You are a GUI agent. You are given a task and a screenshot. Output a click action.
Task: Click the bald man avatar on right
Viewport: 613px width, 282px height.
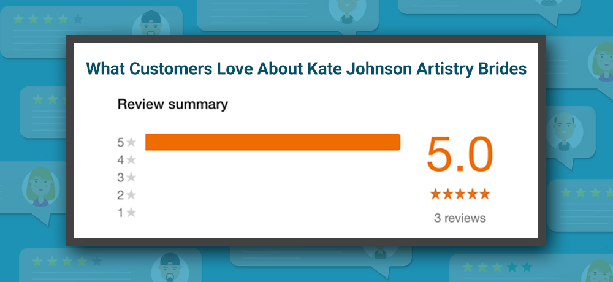(564, 132)
